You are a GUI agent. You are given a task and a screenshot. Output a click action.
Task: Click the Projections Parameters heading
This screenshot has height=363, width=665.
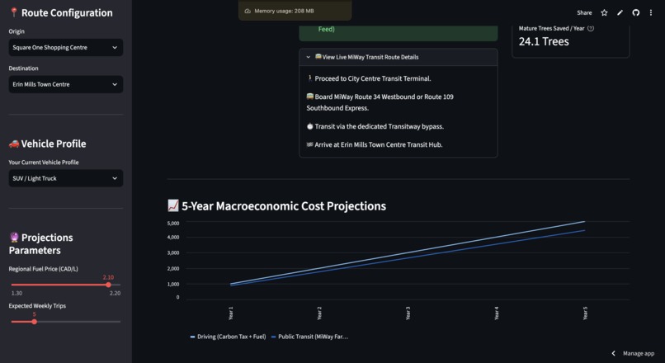pos(40,244)
